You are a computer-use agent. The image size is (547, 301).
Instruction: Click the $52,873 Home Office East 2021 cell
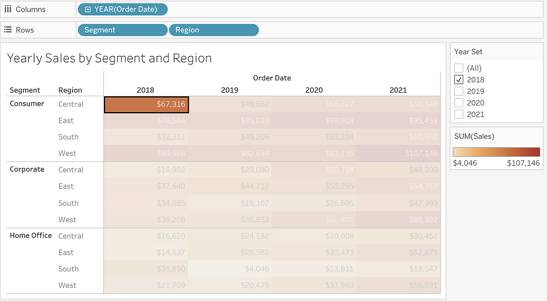(x=399, y=252)
